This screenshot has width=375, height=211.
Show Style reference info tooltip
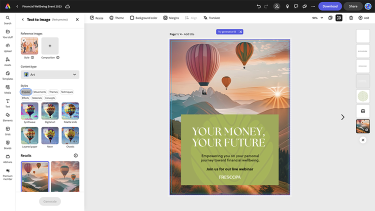click(32, 57)
